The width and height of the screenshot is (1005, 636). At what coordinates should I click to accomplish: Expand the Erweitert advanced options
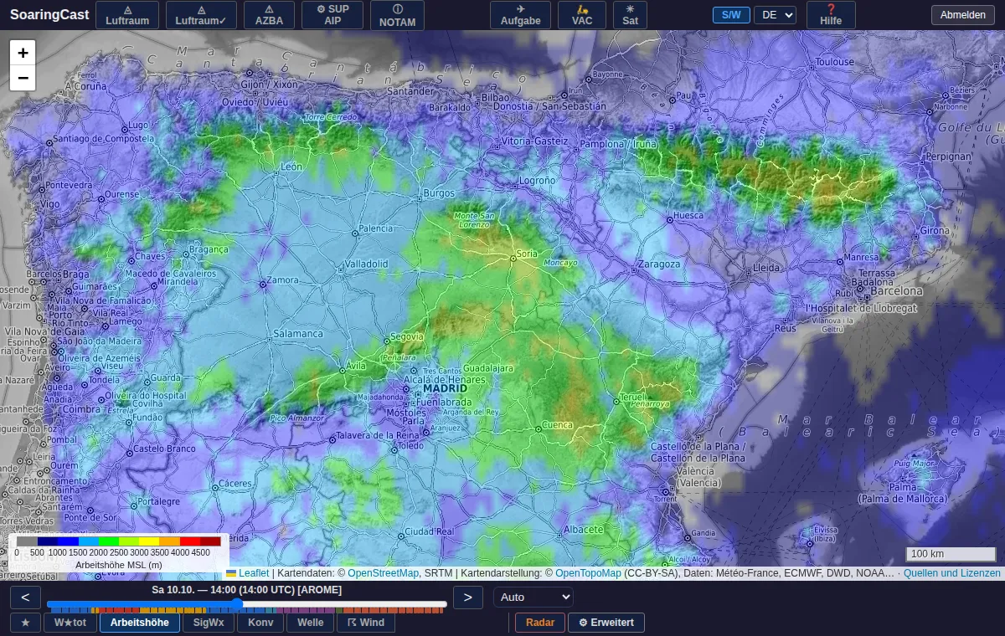click(606, 623)
